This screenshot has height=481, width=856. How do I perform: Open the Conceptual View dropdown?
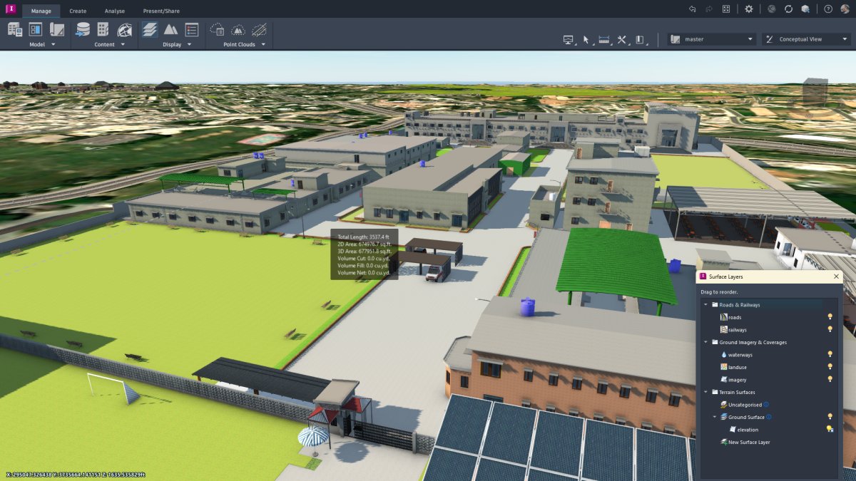(x=805, y=39)
